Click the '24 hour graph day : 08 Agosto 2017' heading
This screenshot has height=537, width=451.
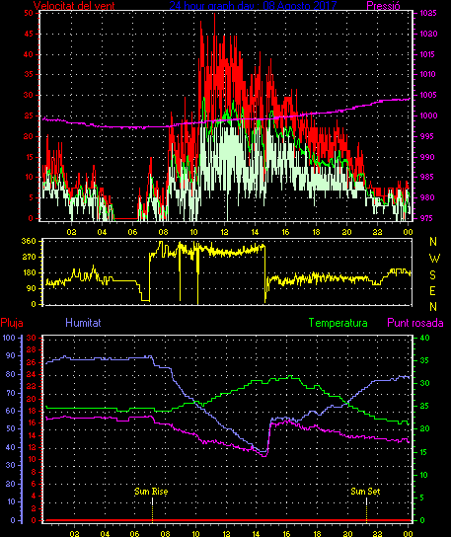tap(253, 5)
